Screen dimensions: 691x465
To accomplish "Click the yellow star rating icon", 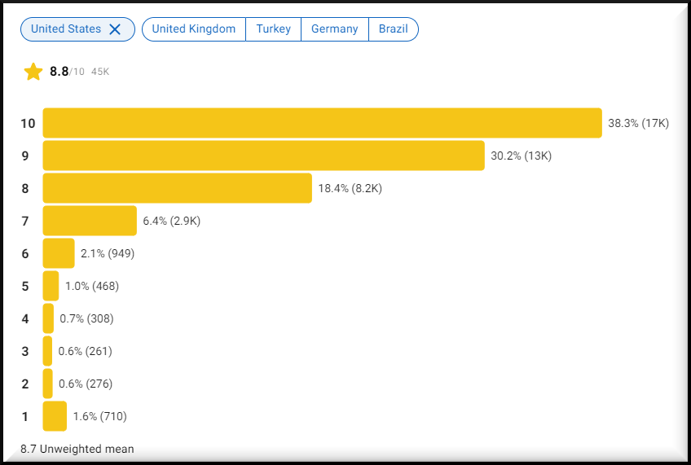I will click(33, 72).
